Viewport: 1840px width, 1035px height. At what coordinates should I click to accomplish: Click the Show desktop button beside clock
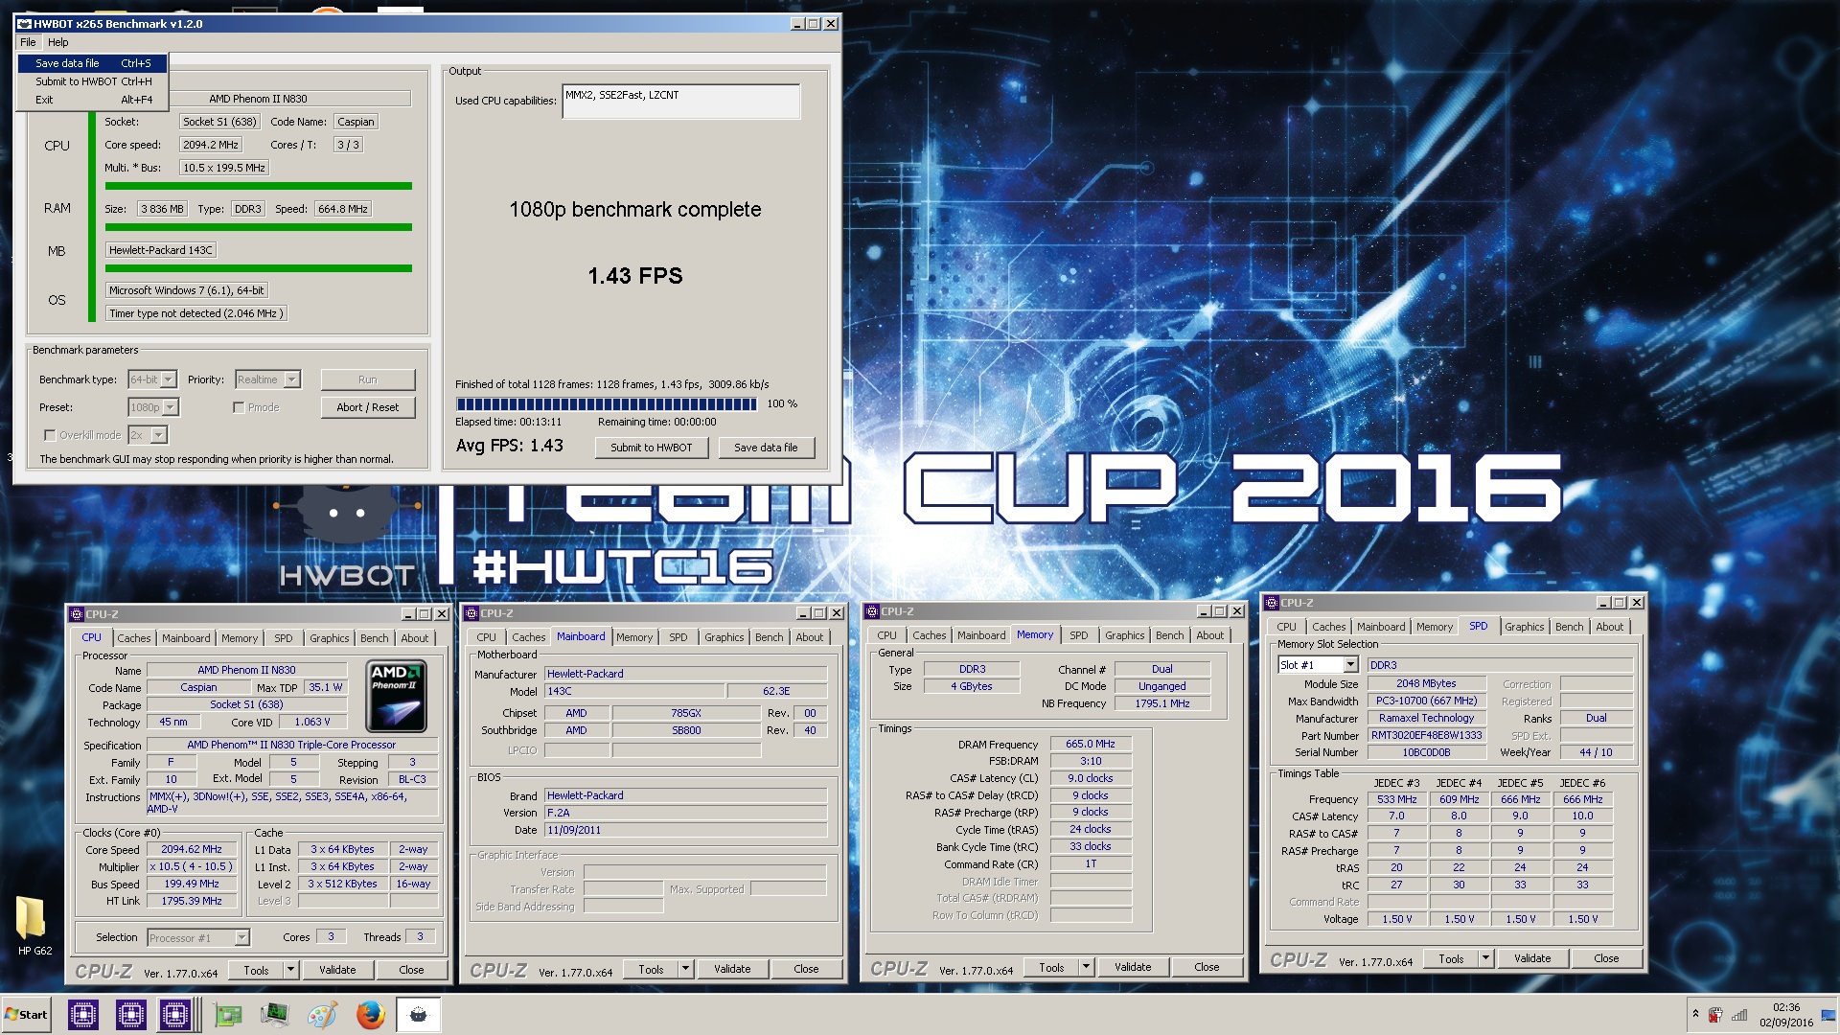[x=1828, y=1014]
